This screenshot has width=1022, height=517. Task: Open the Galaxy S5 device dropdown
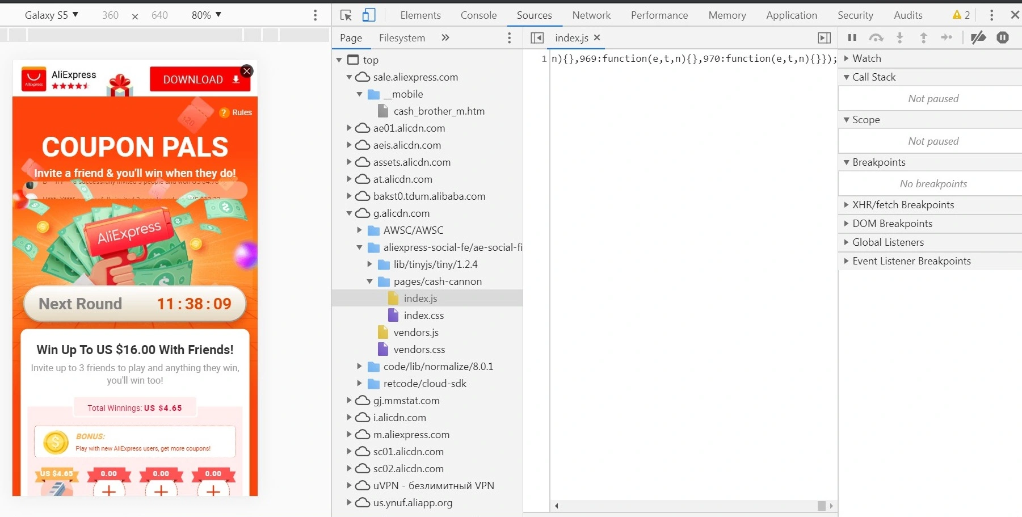51,15
